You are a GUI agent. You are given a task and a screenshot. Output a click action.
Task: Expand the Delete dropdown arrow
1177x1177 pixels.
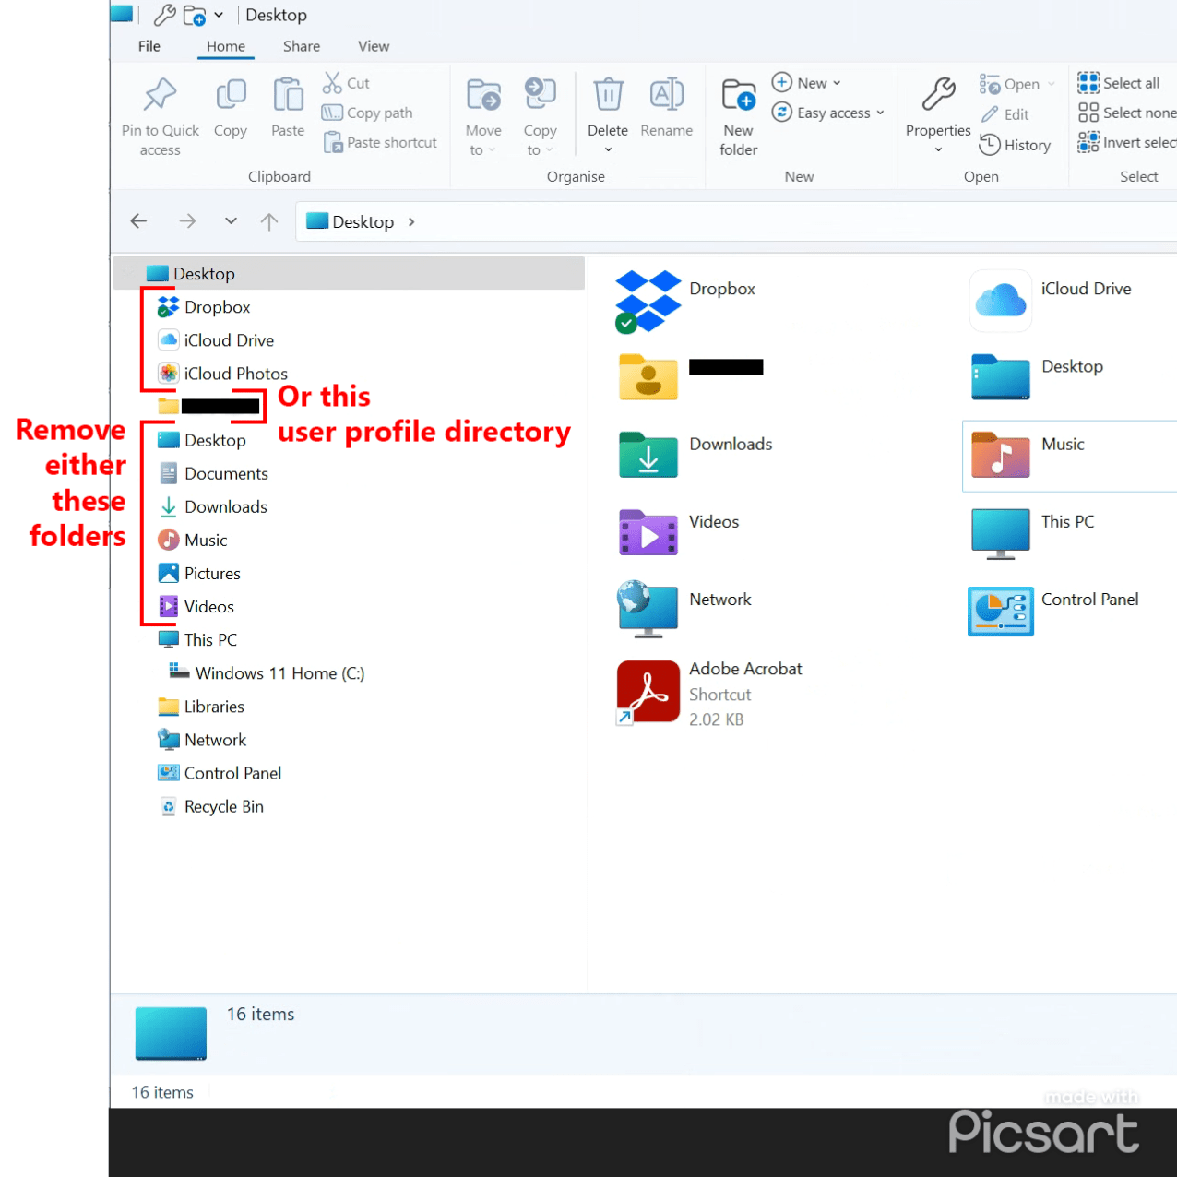(608, 149)
